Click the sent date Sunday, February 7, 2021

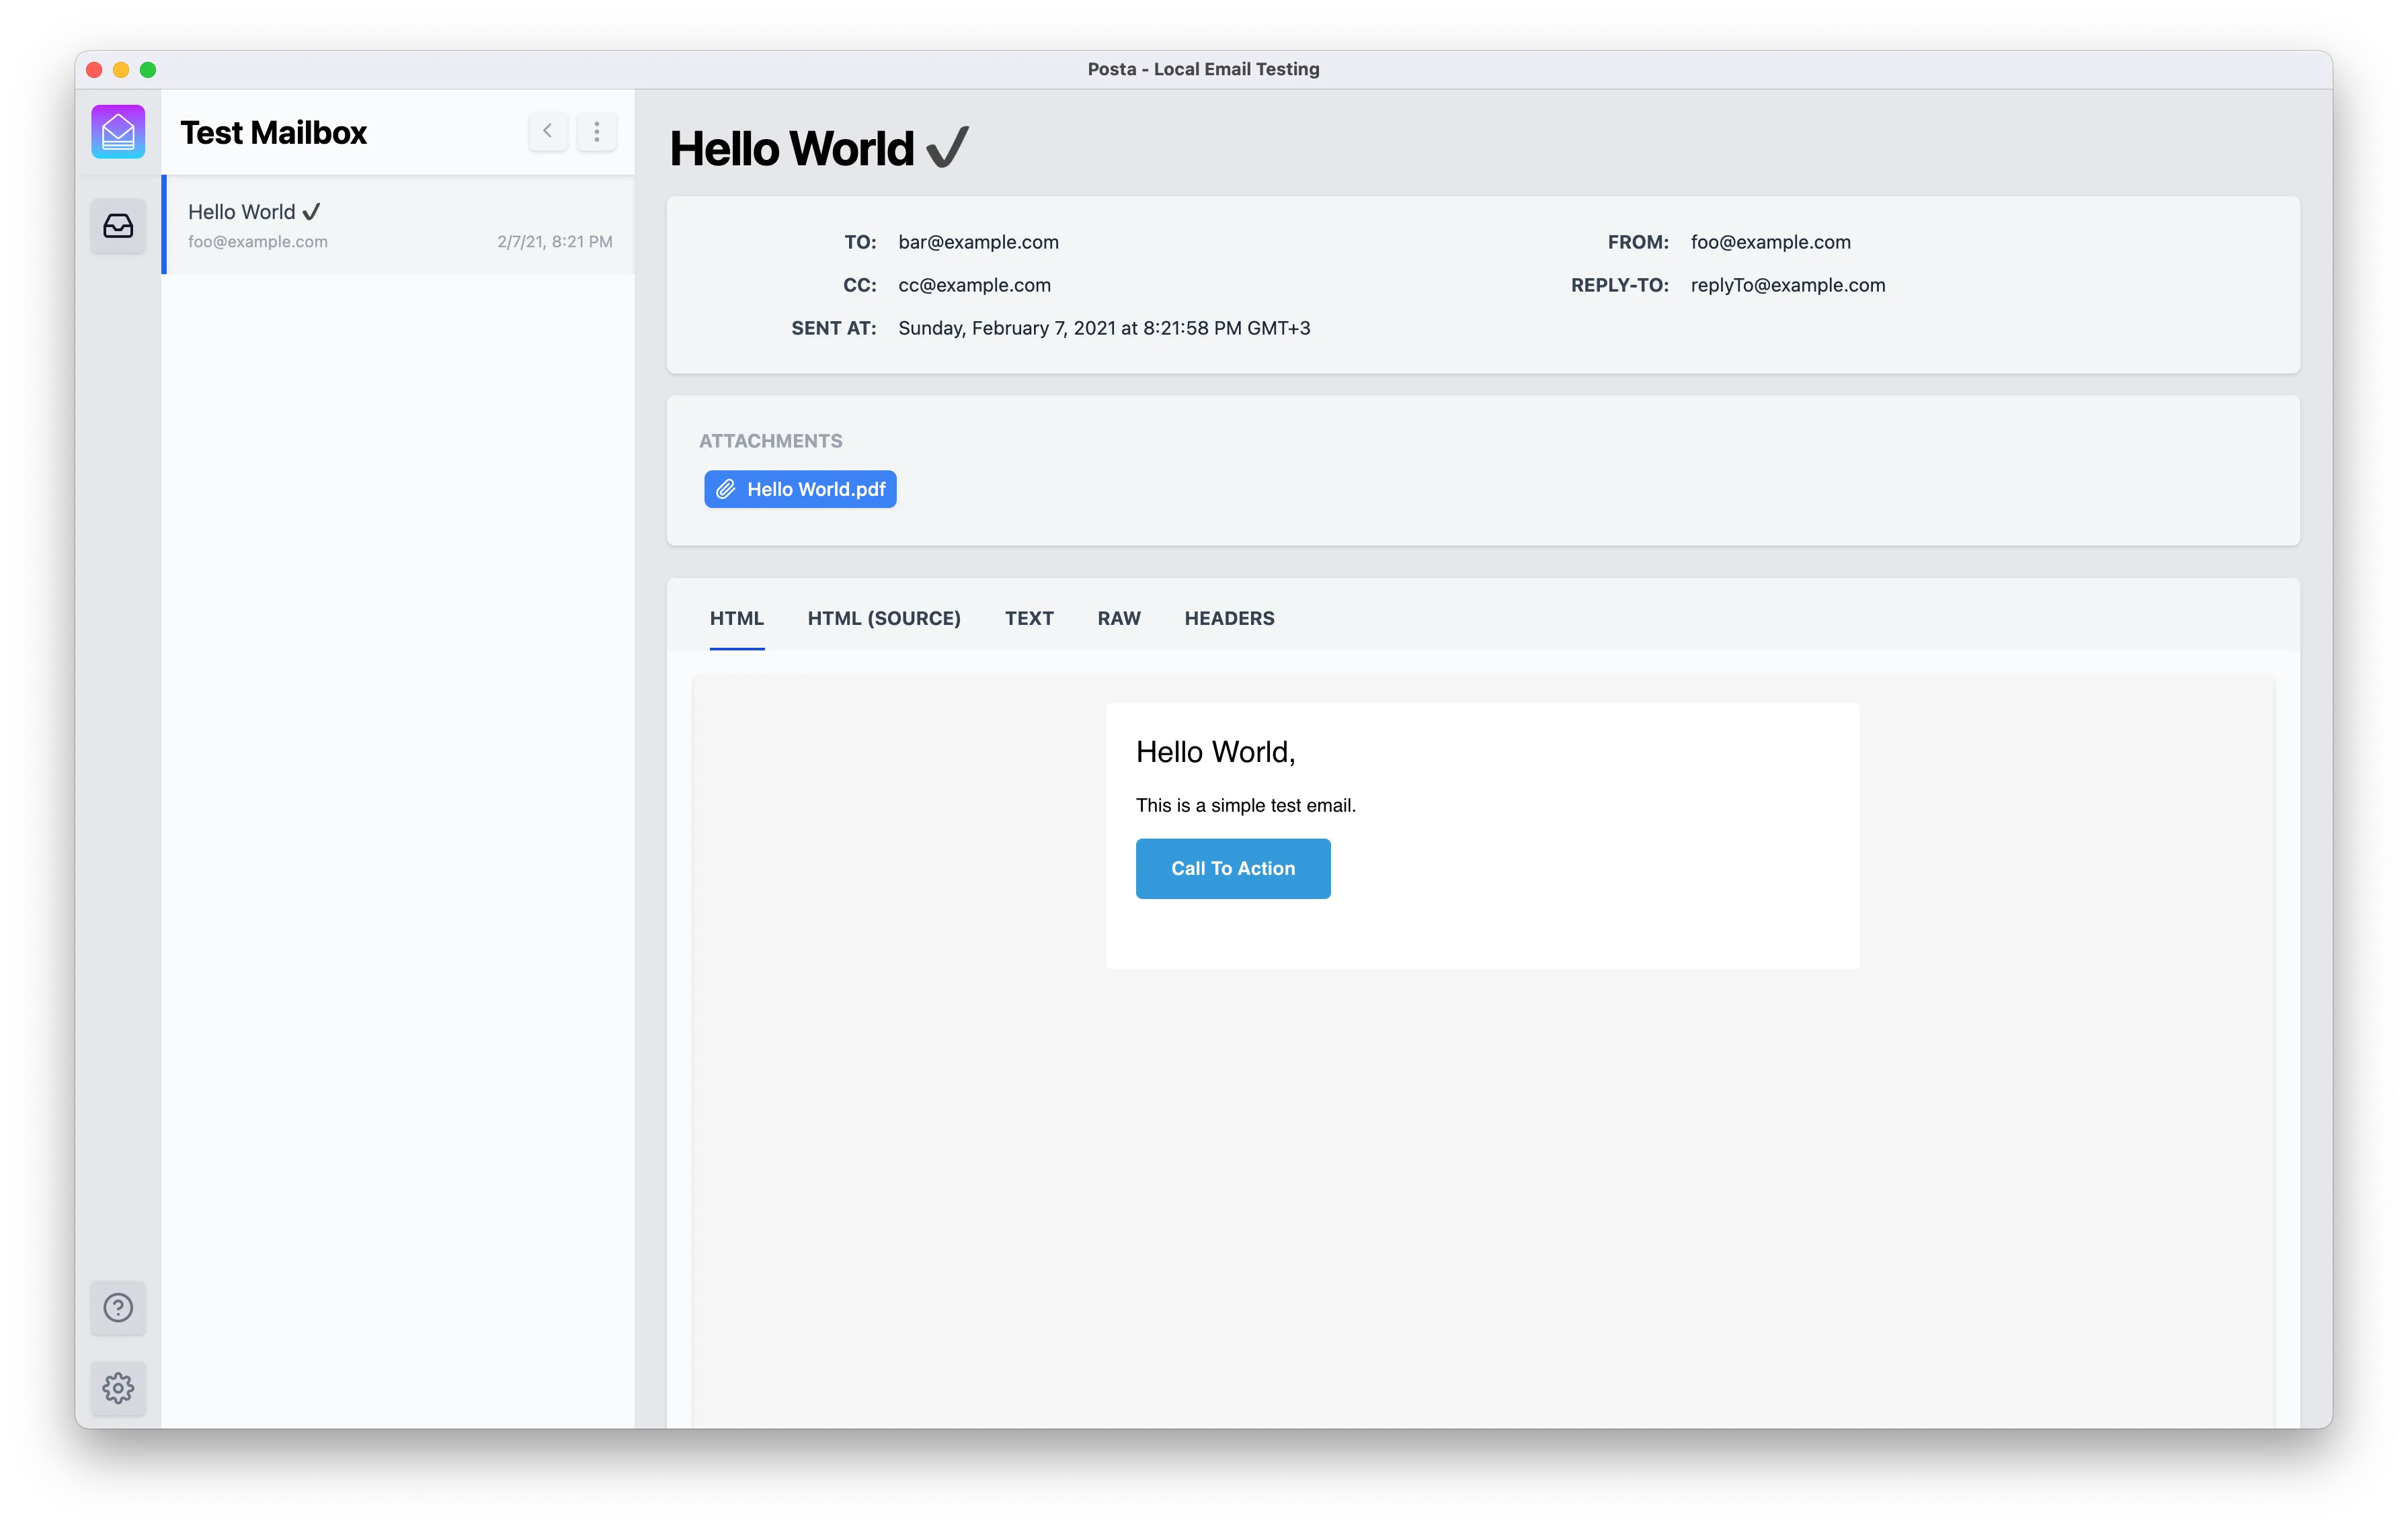(1104, 328)
